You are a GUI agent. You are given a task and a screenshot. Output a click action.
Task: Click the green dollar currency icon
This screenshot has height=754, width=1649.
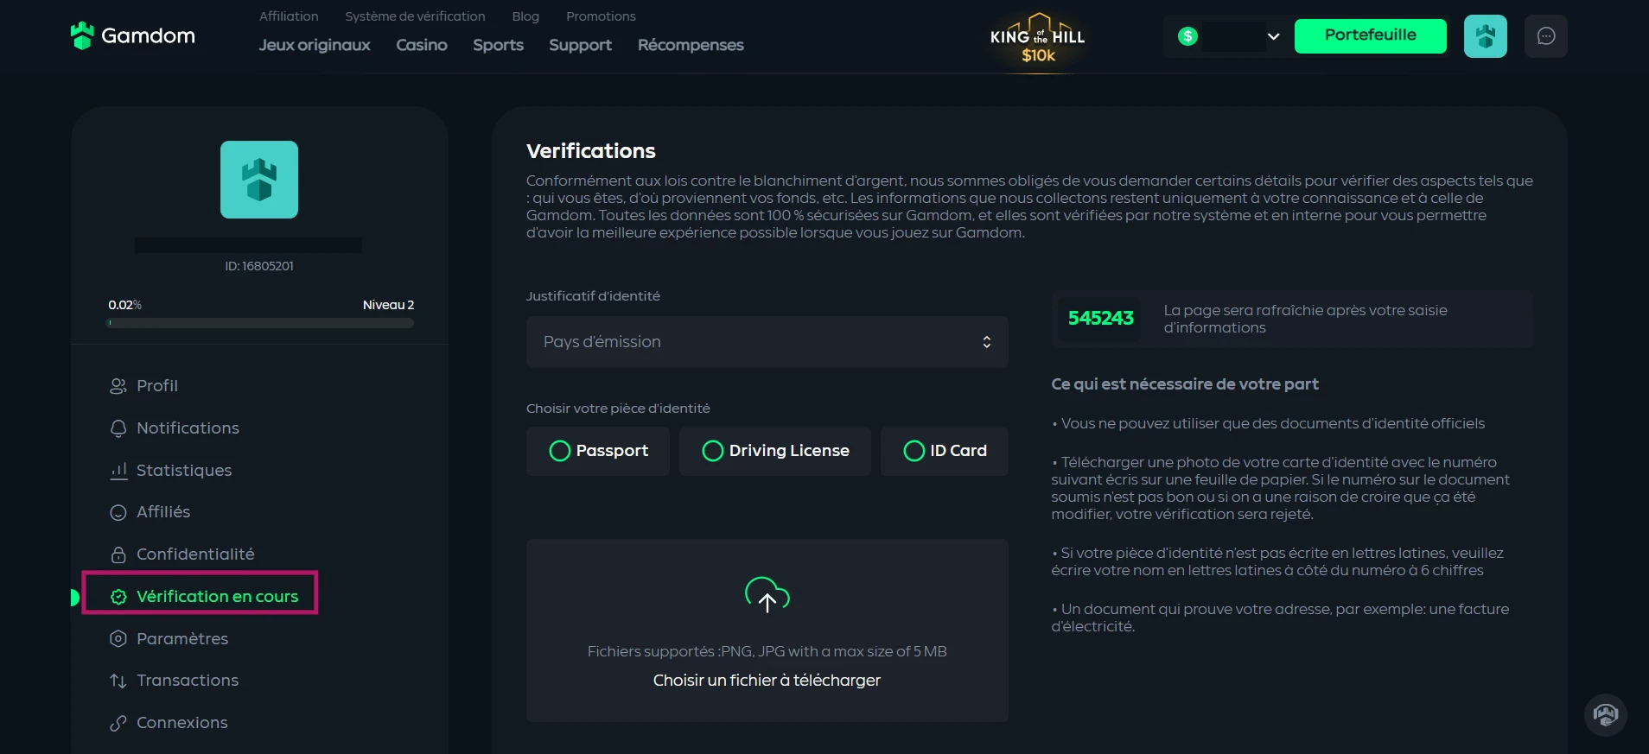point(1188,36)
